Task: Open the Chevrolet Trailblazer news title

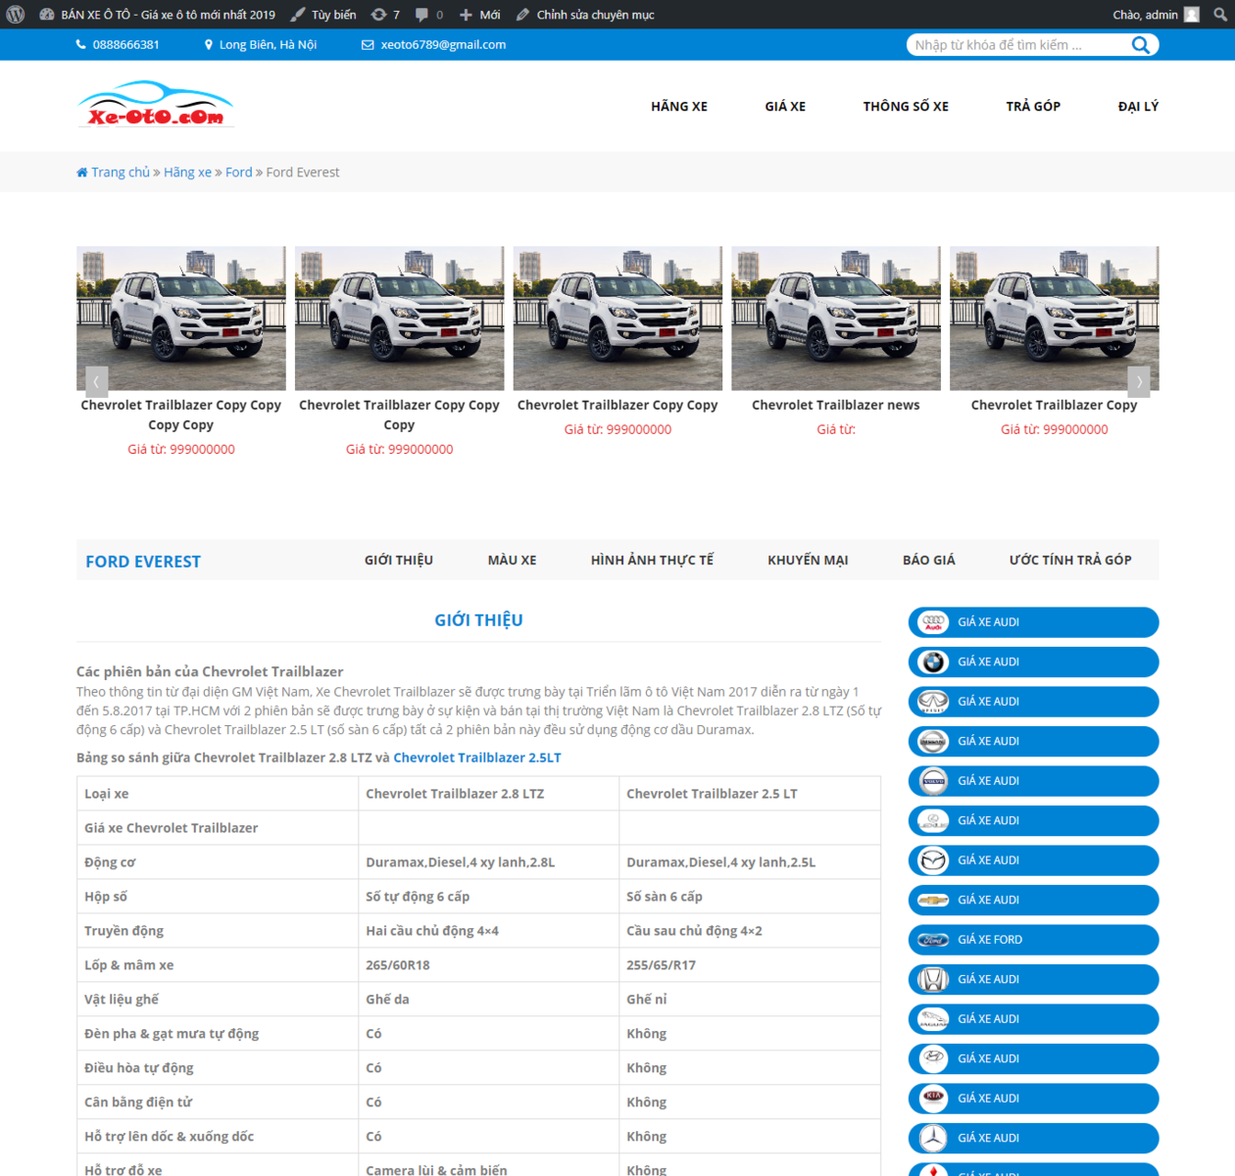Action: pos(836,405)
